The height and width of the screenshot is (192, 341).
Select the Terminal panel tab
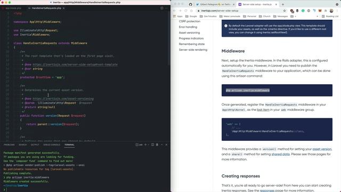tap(69, 145)
